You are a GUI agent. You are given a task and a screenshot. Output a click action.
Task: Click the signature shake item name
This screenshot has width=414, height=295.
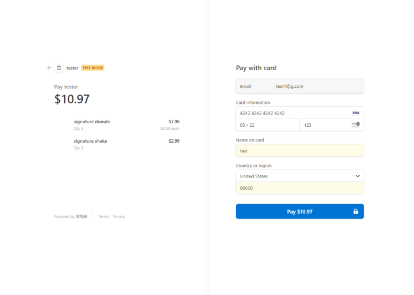[90, 141]
